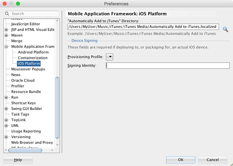Click the scroll up arrow of tree
Screen dimensions: 233x166
click(x=57, y=21)
